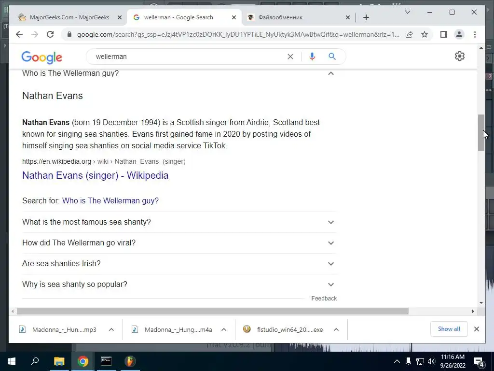The image size is (494, 371).
Task: Click the padlock site info icon
Action: tap(69, 34)
